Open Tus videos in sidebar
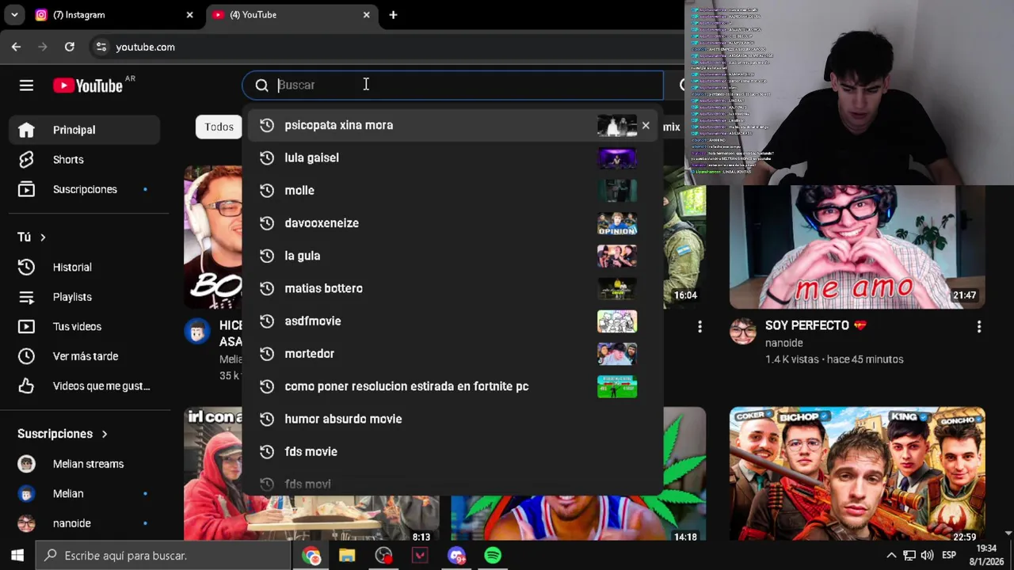 coord(85,326)
